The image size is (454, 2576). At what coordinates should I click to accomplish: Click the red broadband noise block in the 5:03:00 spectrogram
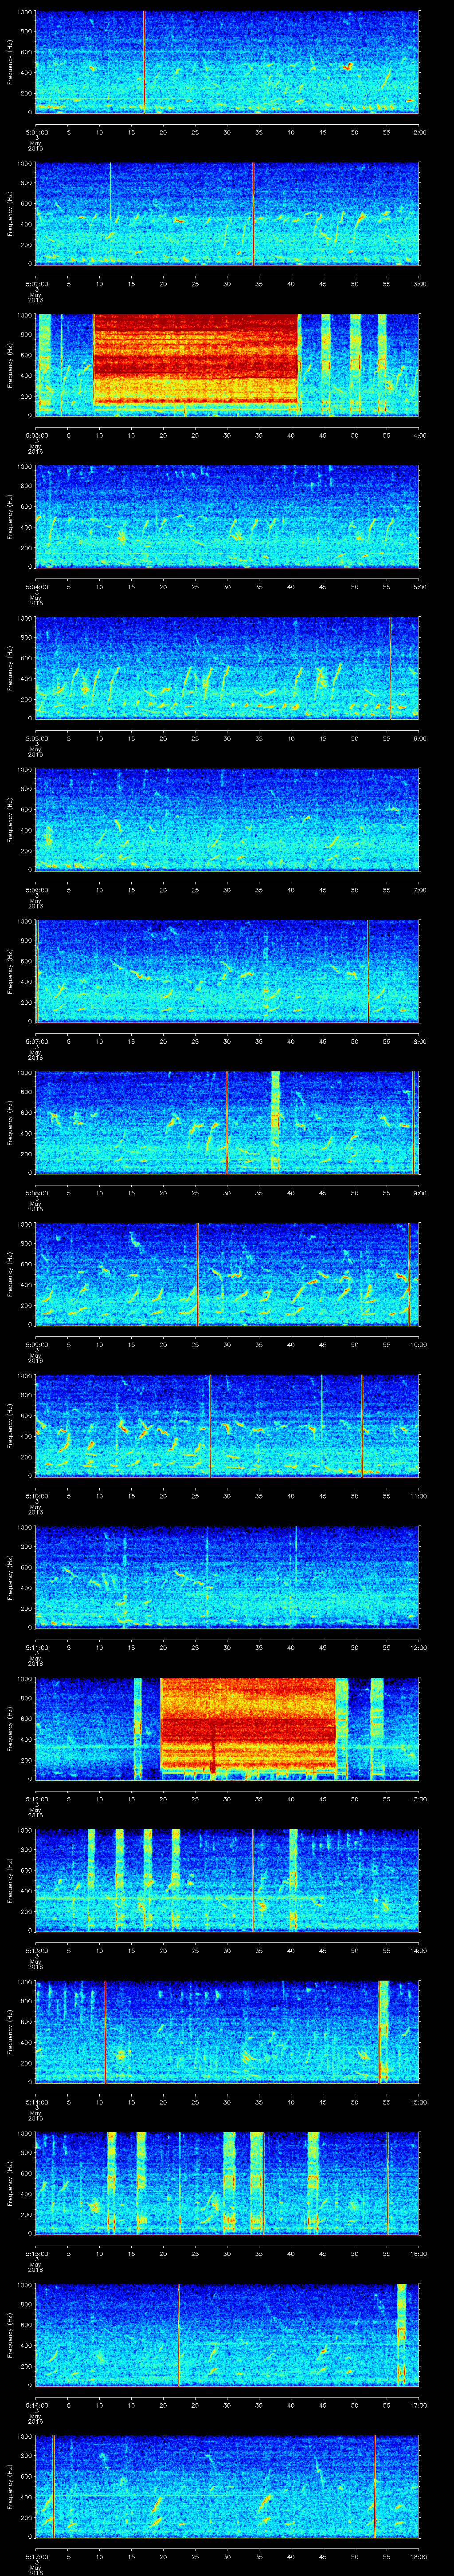[x=196, y=360]
